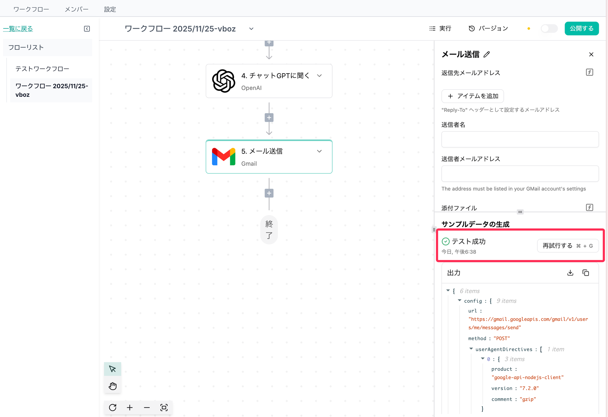
Task: Select the pointer cursor tool
Action: point(112,369)
